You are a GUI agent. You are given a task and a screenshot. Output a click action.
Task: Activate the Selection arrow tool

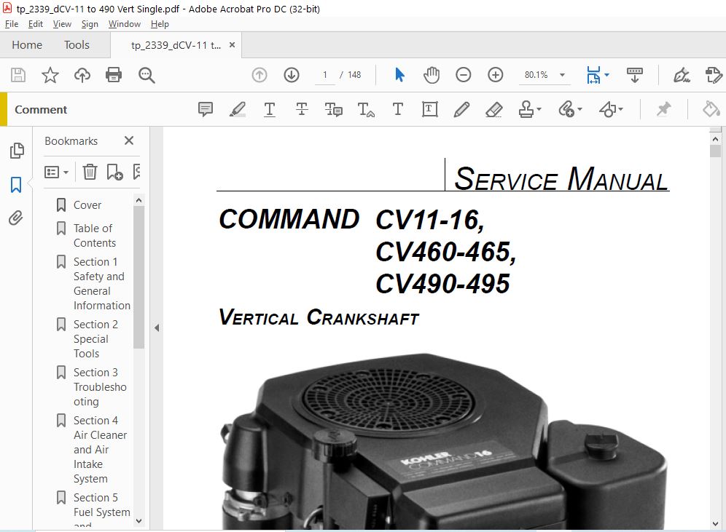399,75
